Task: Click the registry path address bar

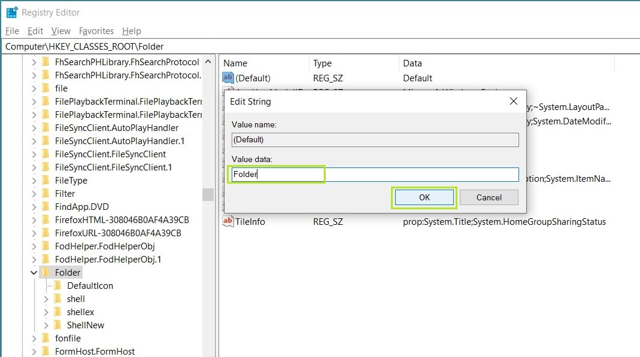Action: (320, 47)
